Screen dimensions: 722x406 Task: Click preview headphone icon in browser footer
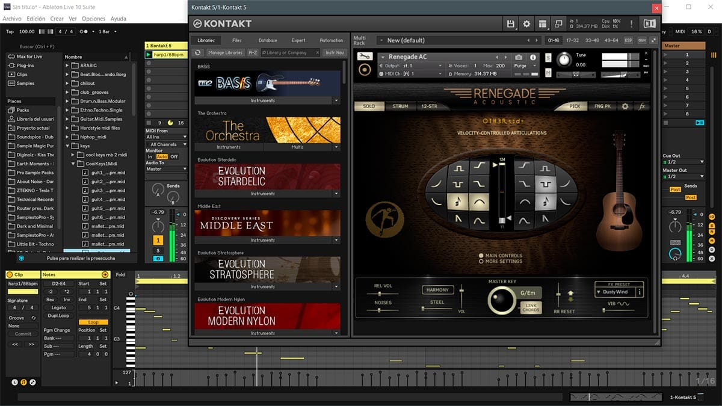(x=22, y=258)
